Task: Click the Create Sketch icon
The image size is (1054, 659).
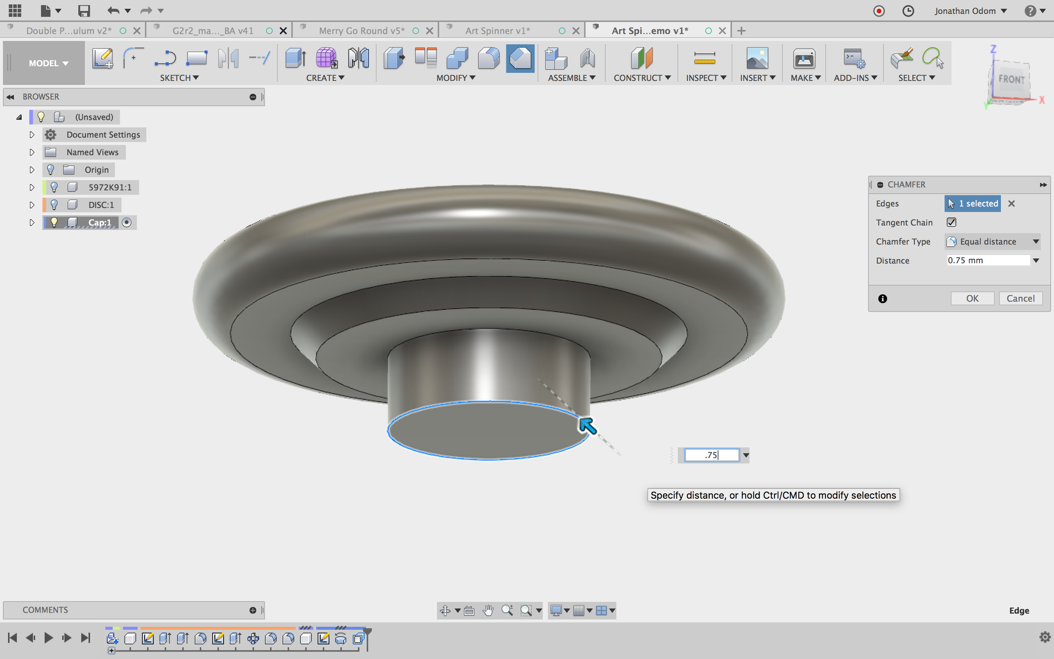Action: coord(102,58)
